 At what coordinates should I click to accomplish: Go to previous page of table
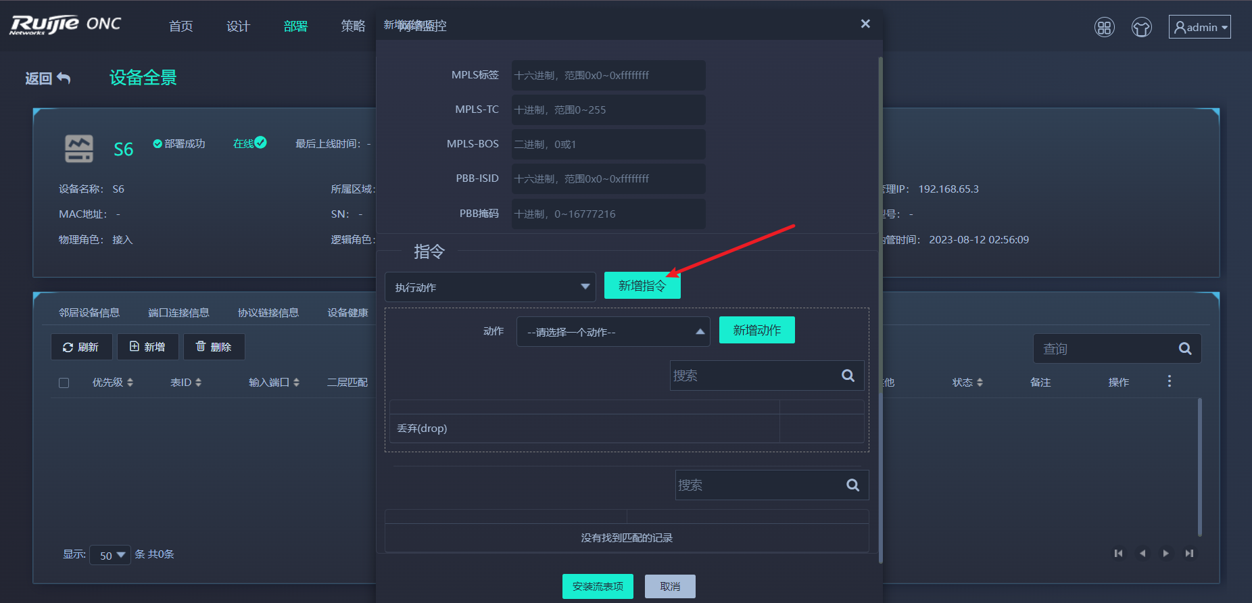(x=1142, y=554)
